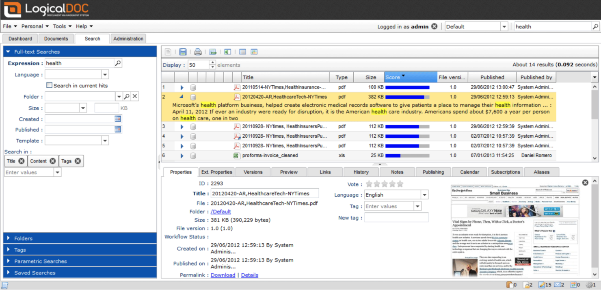Click the gear tasks icon in status bar
This screenshot has width=601, height=290.
click(x=588, y=285)
